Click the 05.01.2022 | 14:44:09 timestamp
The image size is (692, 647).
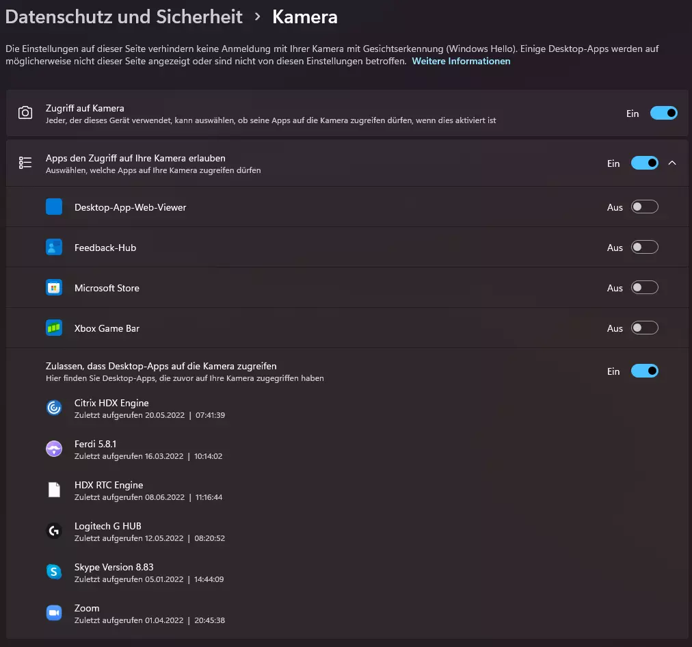tap(184, 579)
